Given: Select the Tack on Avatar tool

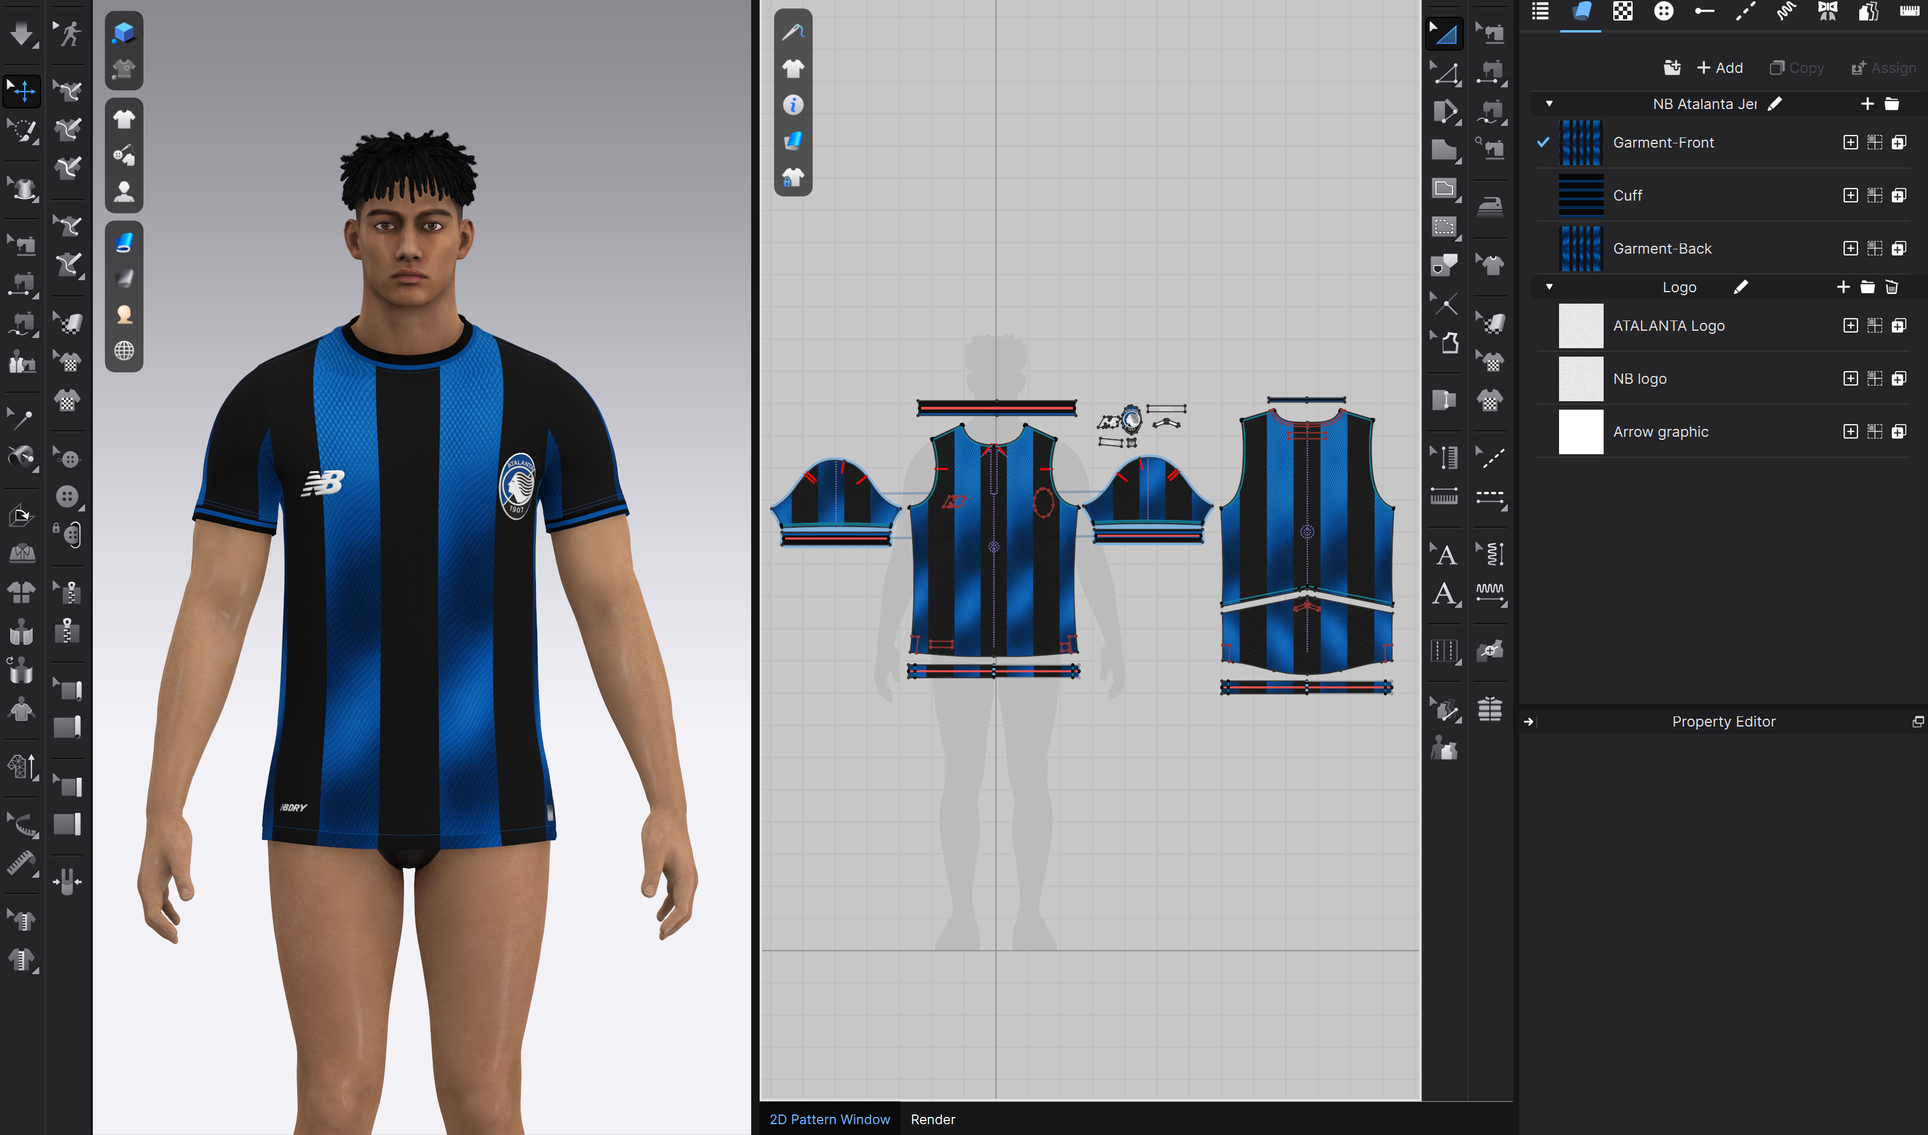Looking at the screenshot, I should click(20, 457).
